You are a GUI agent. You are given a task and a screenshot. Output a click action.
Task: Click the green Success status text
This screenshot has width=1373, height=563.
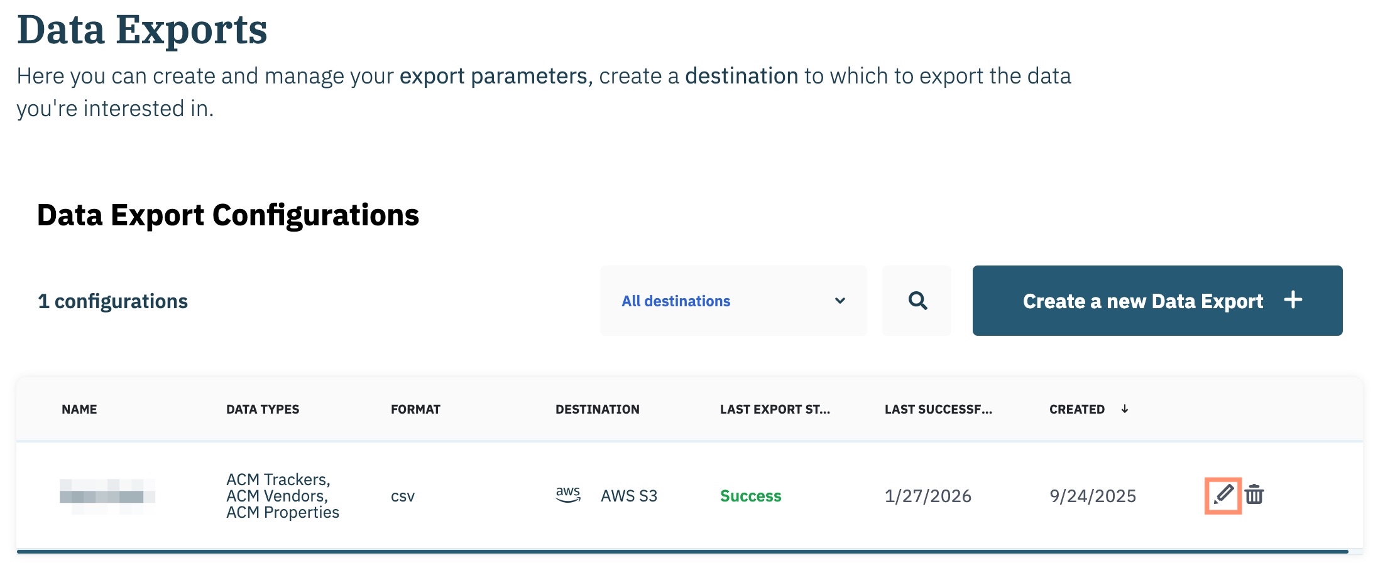[750, 496]
